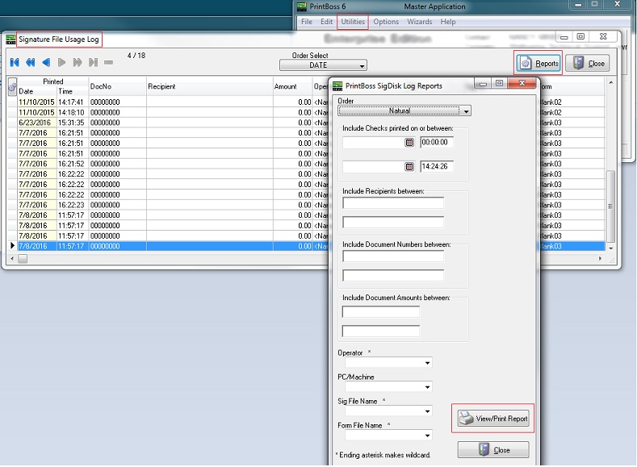Click second Document Numbers between field
This screenshot has height=467, width=637.
[393, 276]
